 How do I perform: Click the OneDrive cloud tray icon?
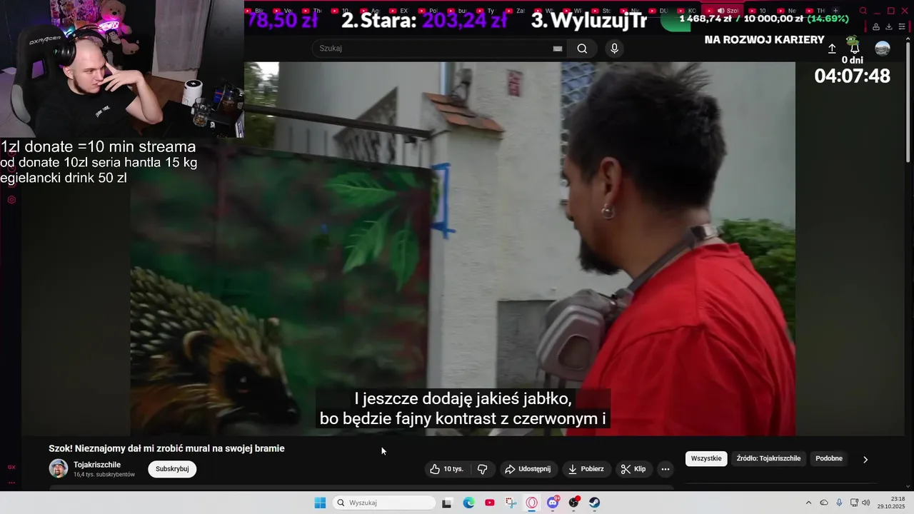[824, 503]
